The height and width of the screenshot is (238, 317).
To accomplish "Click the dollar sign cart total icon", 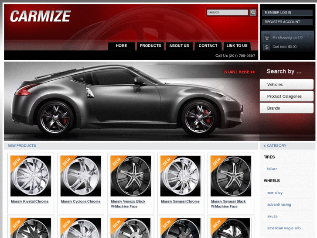I will pos(267,47).
